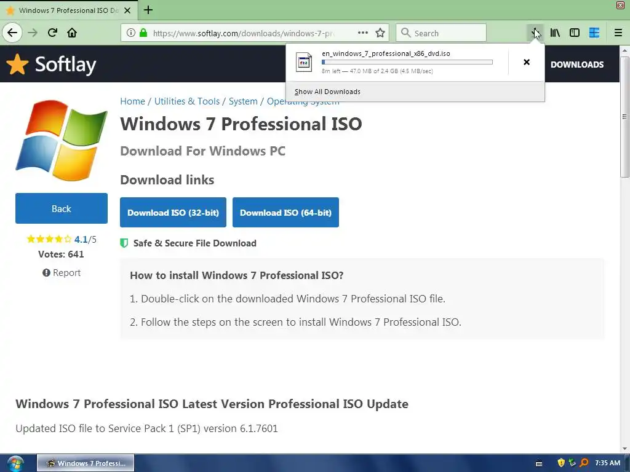Click the network tray icon
630x472 pixels.
pos(572,463)
